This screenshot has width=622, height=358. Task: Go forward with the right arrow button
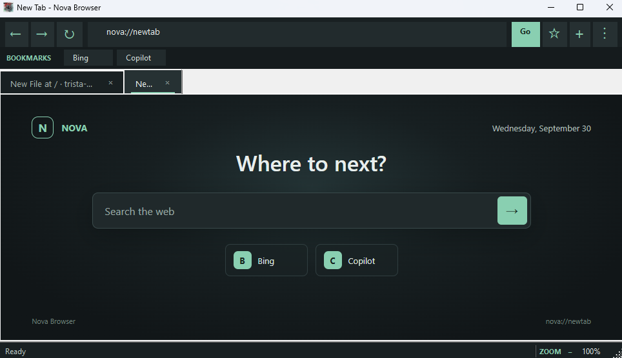coord(42,35)
